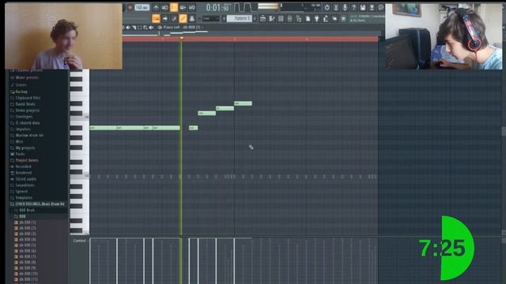Open the Pattern 1 selector
506x284 pixels.
pyautogui.click(x=240, y=19)
